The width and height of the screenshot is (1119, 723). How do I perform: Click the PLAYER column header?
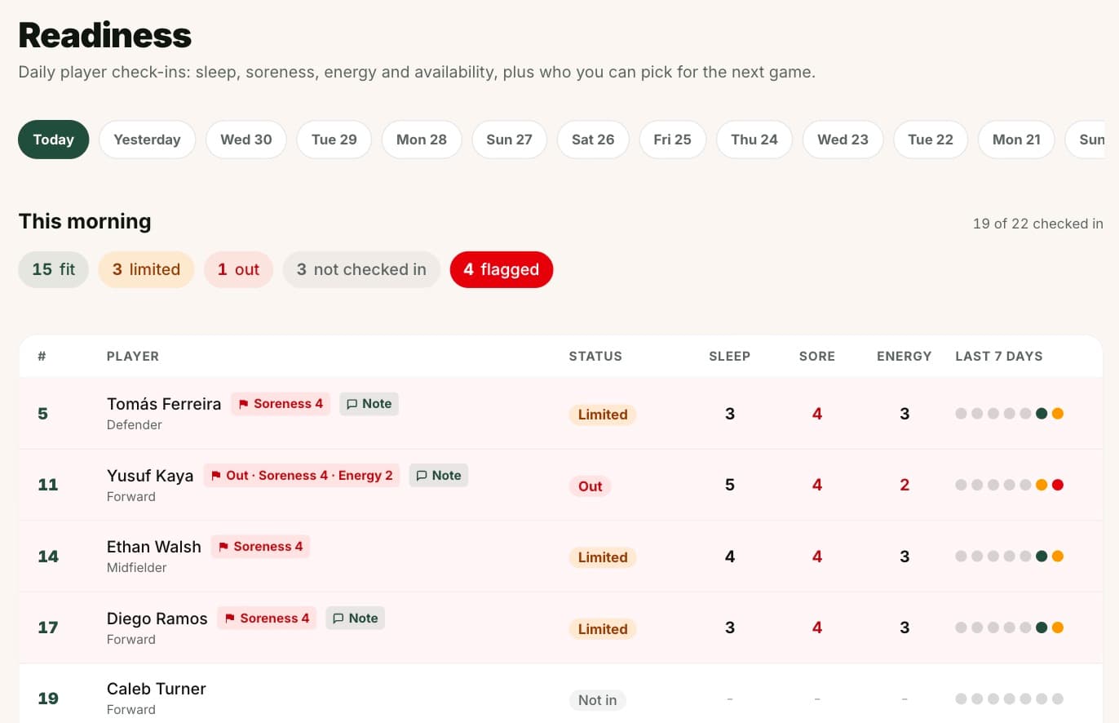click(133, 356)
